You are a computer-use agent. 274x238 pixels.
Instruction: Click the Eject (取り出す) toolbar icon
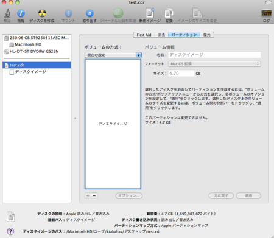click(x=90, y=13)
